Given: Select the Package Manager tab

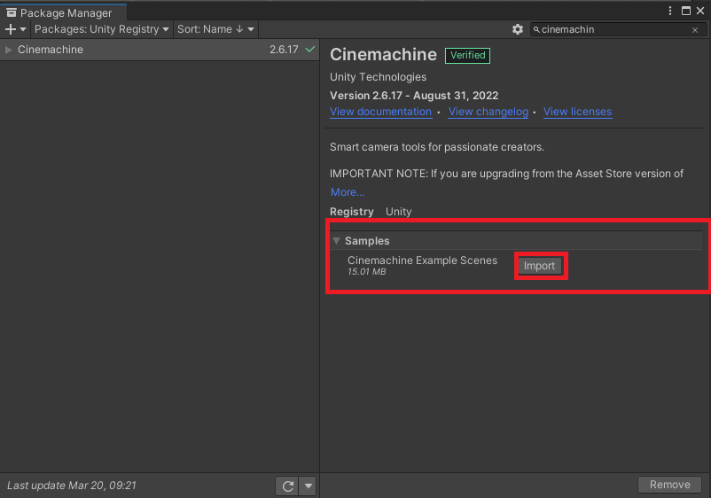Looking at the screenshot, I should [x=62, y=13].
